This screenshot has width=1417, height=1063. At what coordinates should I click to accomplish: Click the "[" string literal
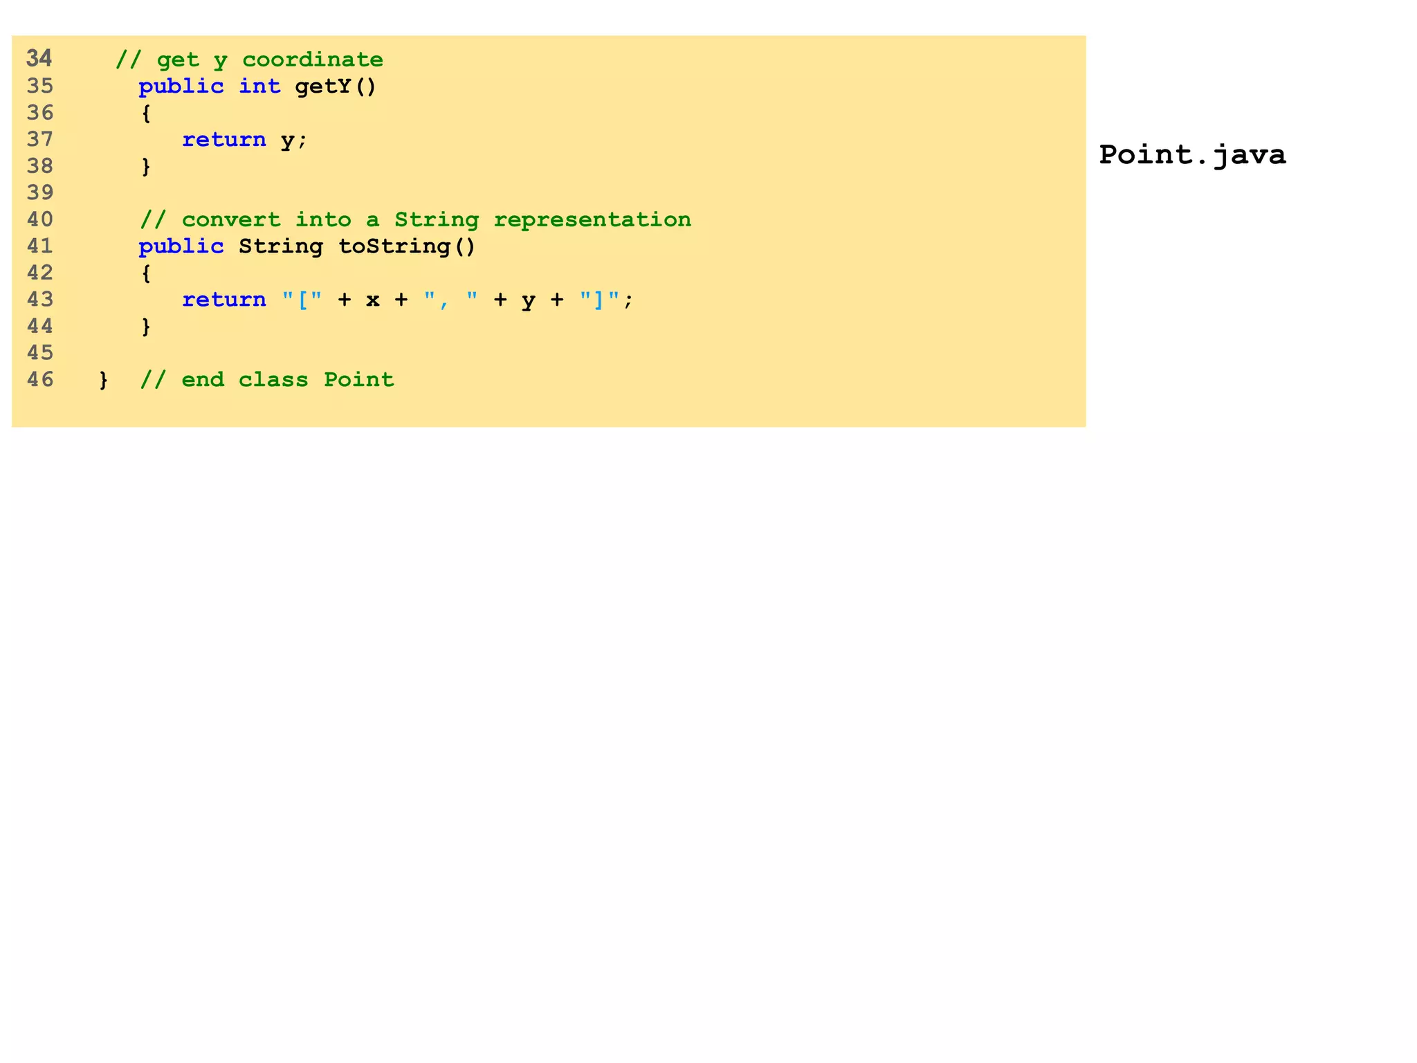[x=302, y=300]
